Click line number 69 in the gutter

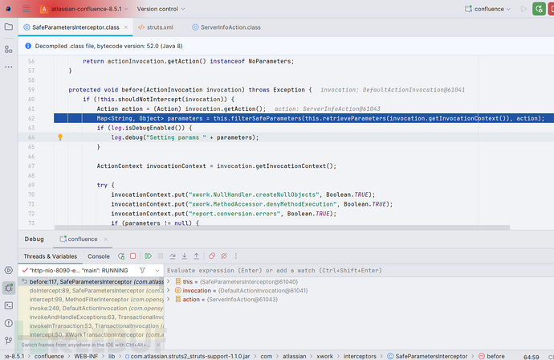(31, 185)
